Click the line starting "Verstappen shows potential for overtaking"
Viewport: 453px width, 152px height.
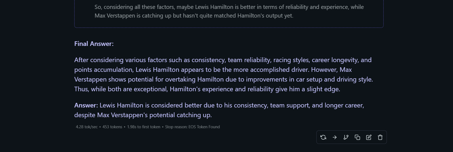click(x=224, y=79)
